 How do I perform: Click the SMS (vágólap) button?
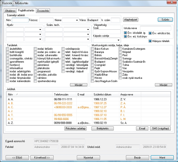(x=160, y=128)
